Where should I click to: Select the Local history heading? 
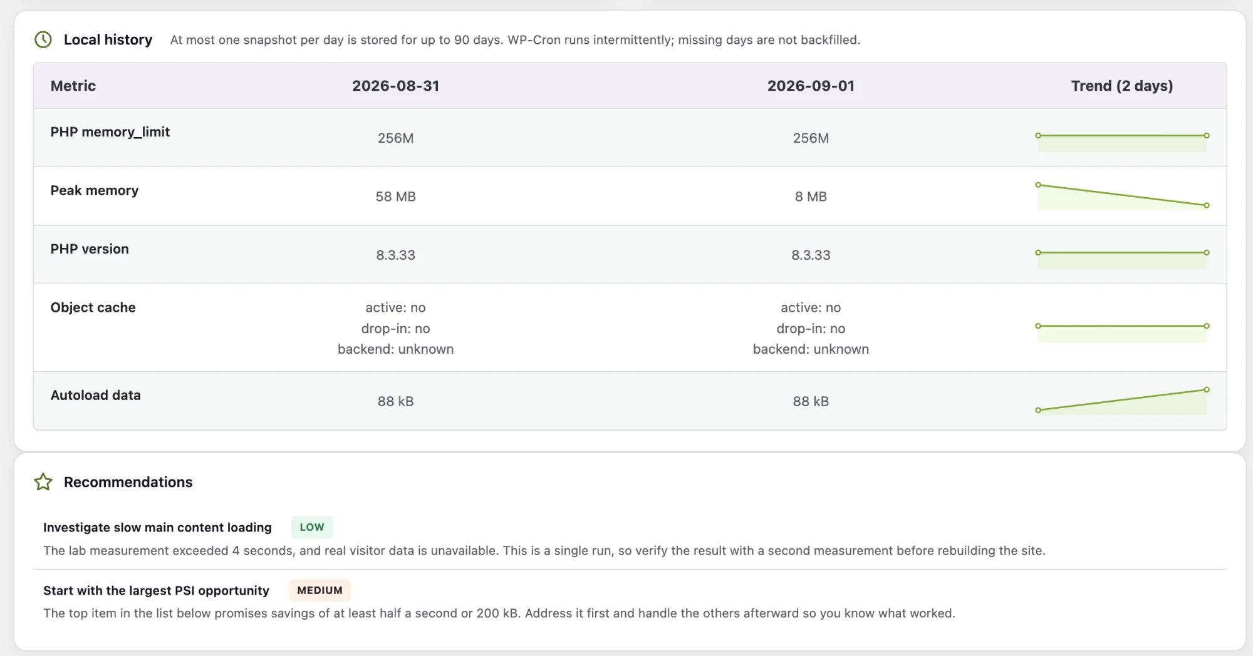click(108, 40)
